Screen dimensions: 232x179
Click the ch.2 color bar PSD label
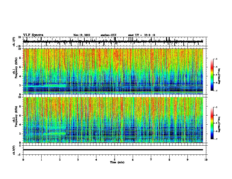tap(219, 124)
